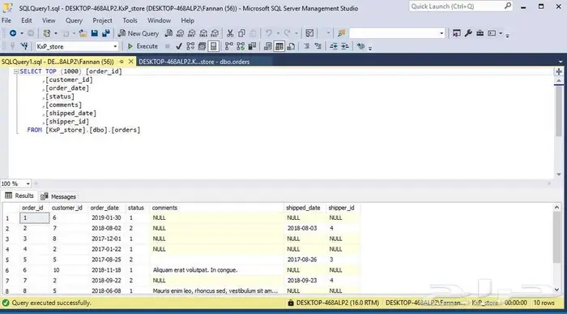Specify Values for Template Parameters icon
567x314 pixels.
point(360,46)
